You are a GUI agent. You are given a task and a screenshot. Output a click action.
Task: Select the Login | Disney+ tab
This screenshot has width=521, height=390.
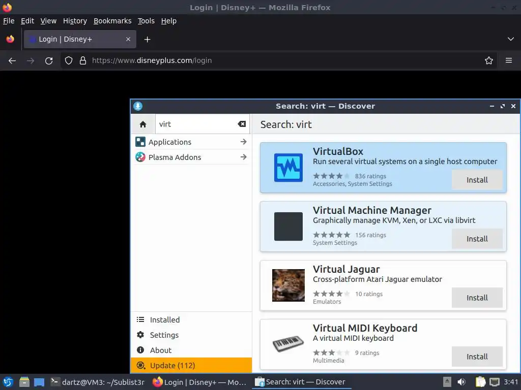pos(80,39)
